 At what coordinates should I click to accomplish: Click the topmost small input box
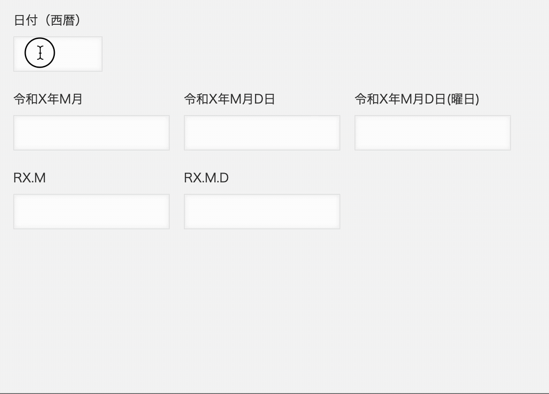pyautogui.click(x=58, y=54)
